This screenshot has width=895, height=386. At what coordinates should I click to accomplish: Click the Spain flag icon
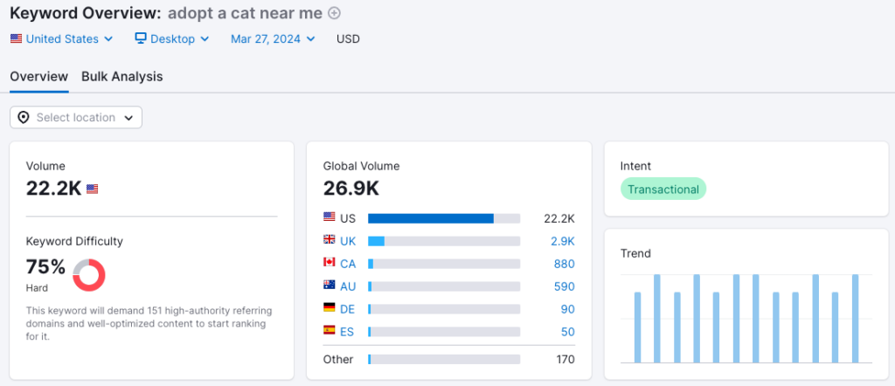point(330,331)
